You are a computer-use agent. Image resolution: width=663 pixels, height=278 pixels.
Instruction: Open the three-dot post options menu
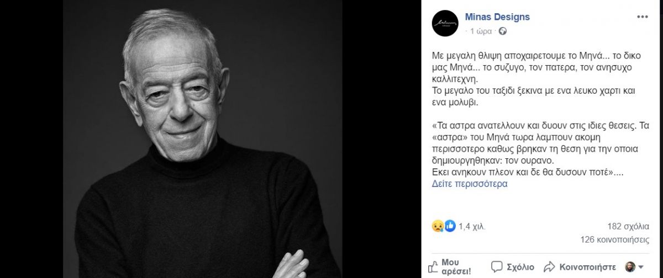[x=642, y=17]
